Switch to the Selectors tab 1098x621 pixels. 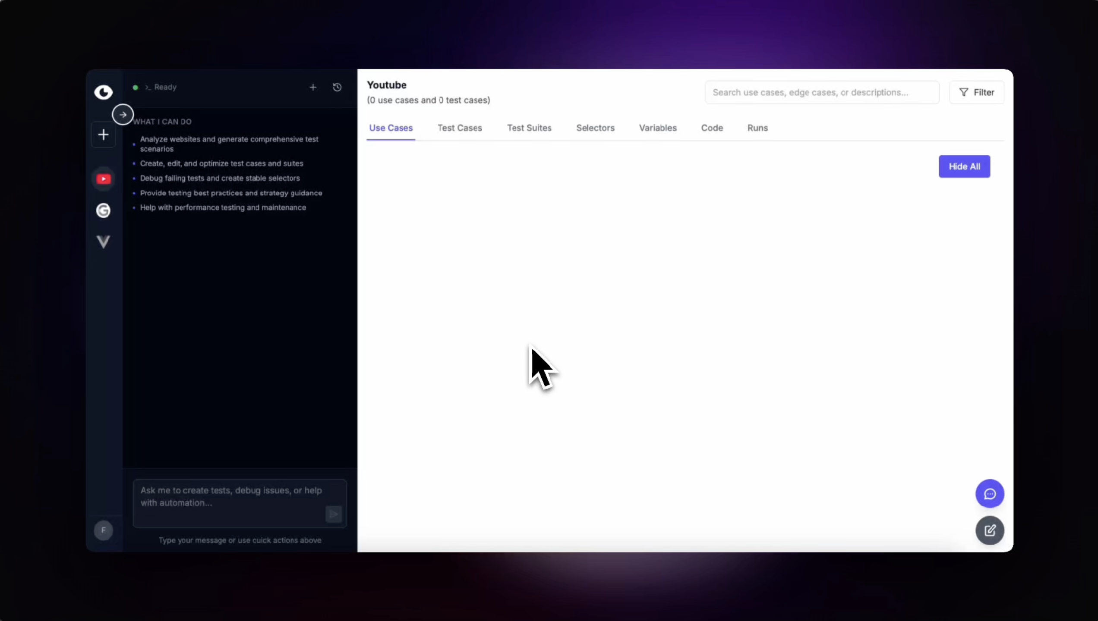click(x=595, y=128)
